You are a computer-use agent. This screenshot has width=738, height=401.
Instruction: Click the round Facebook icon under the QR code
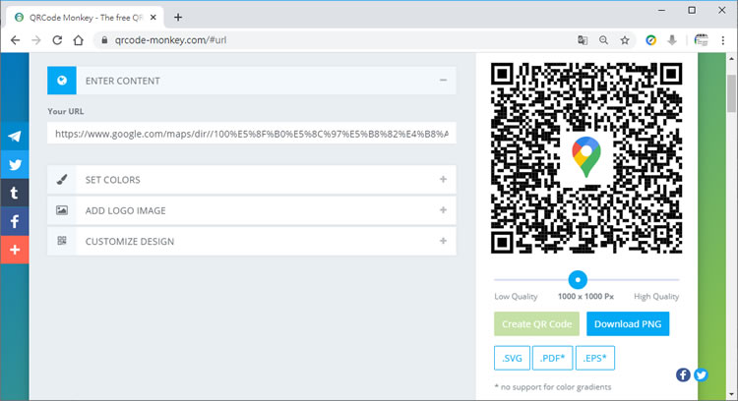point(683,374)
